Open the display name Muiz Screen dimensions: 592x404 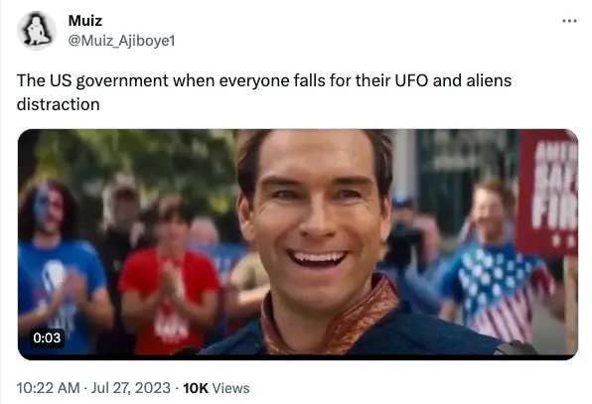(x=85, y=21)
